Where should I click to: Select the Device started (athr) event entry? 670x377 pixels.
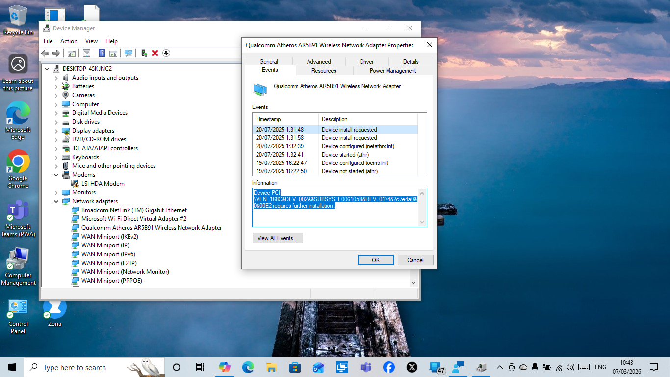[343, 154]
